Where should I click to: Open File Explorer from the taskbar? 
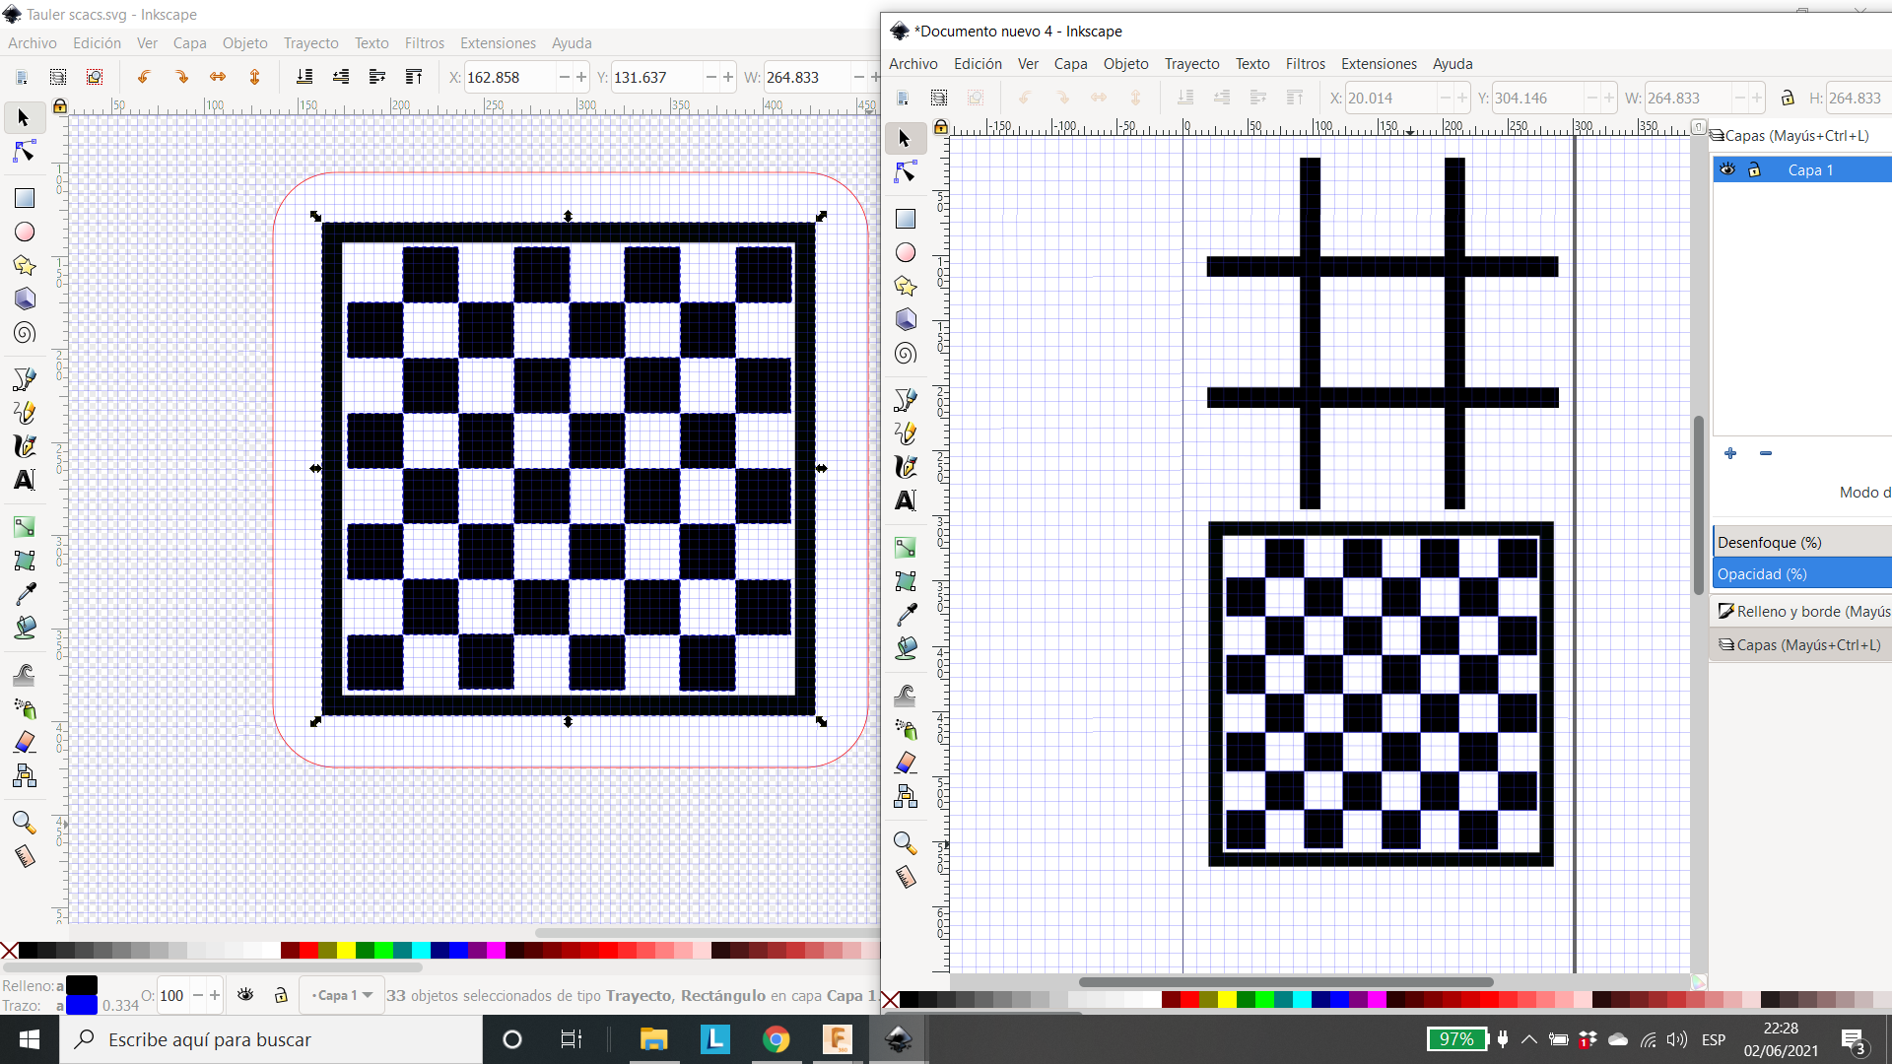click(x=653, y=1039)
